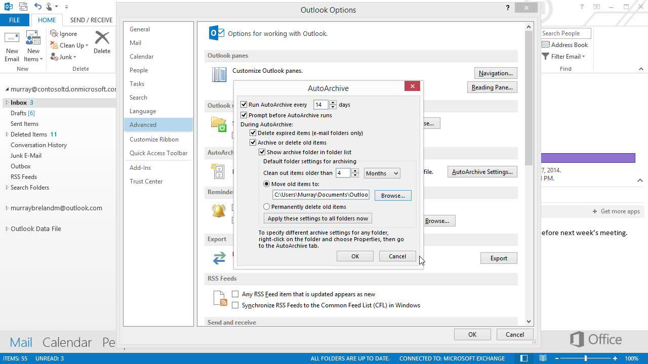The height and width of the screenshot is (364, 648).
Task: Click the AutoArchive Settings button
Action: 482,172
